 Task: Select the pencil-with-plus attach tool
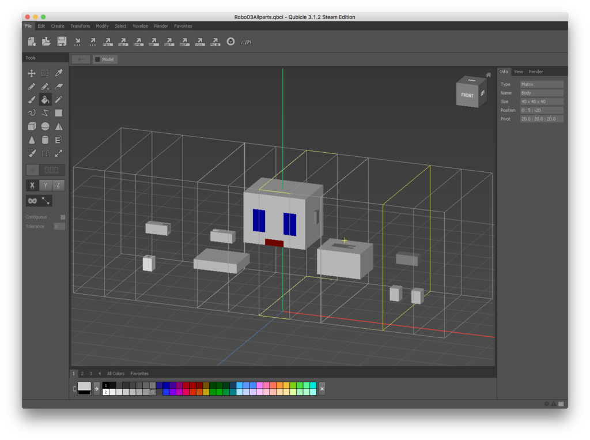coord(45,87)
